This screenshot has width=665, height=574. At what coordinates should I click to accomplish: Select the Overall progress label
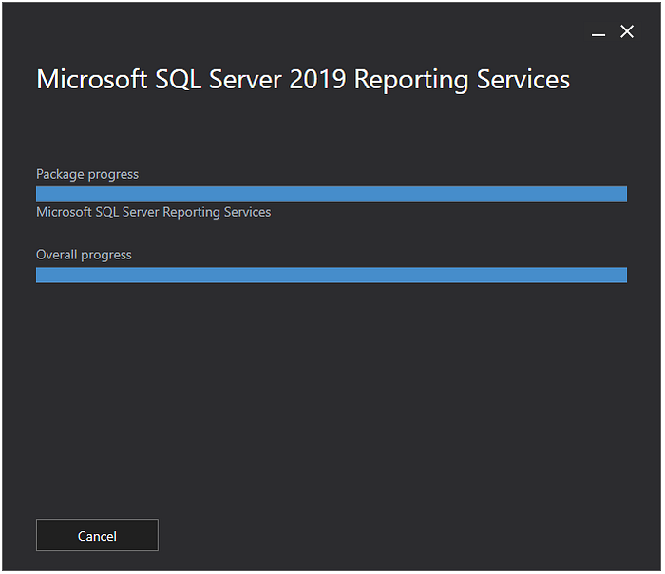click(x=84, y=255)
